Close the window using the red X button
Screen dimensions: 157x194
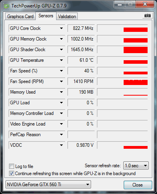145,4
